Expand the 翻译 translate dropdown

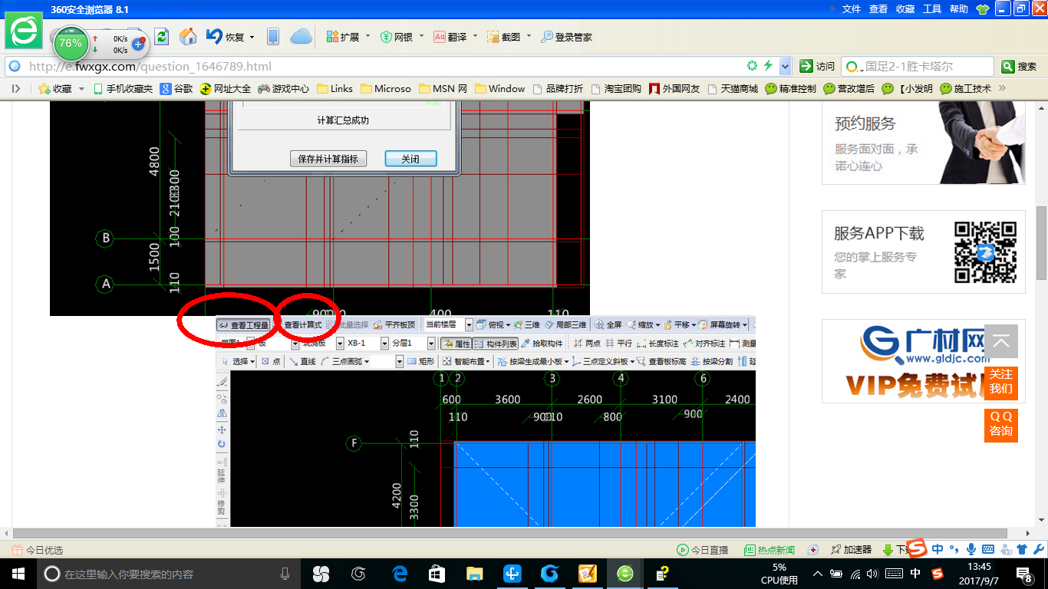(x=475, y=37)
